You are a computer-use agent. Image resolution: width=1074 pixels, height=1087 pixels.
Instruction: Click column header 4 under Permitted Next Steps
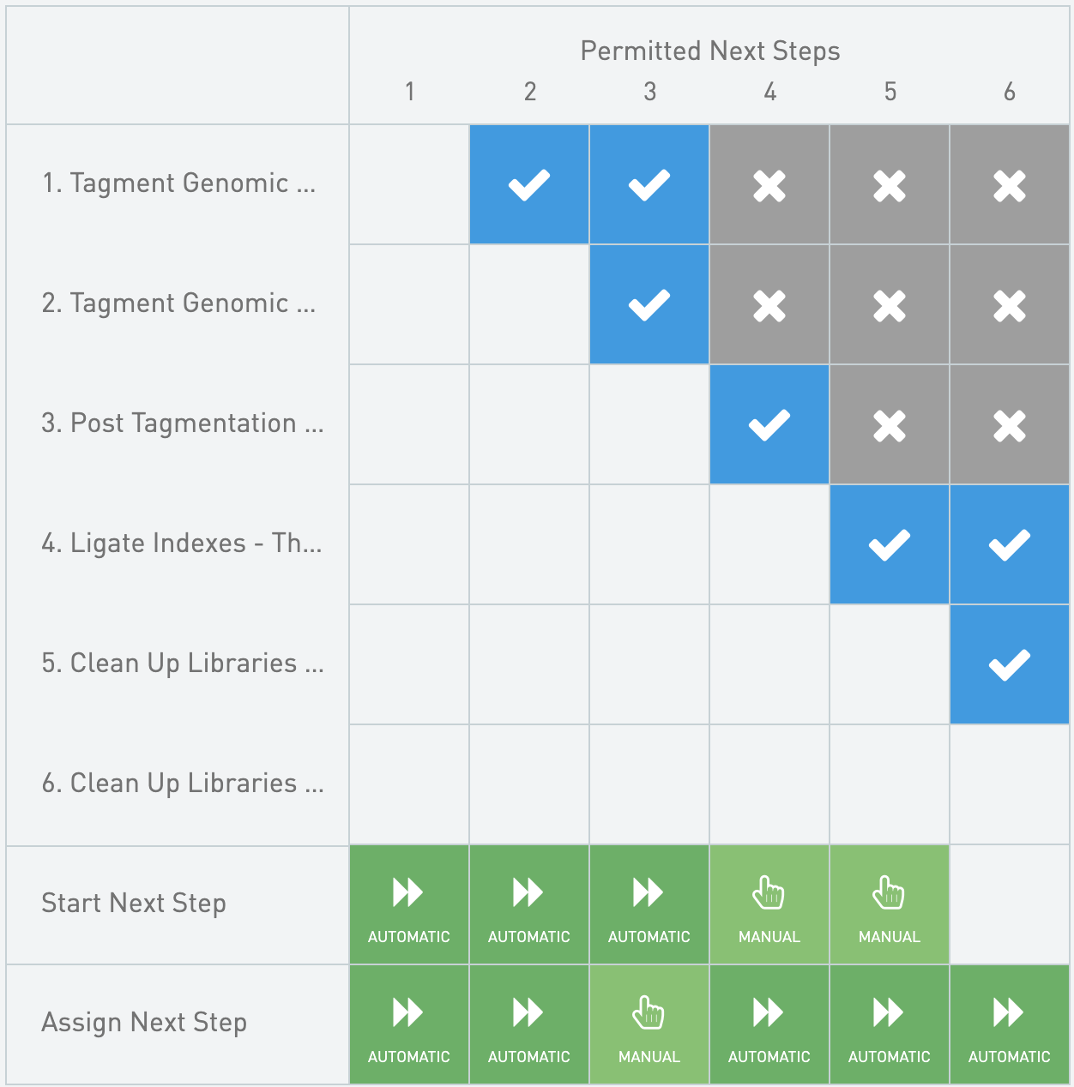tap(769, 92)
